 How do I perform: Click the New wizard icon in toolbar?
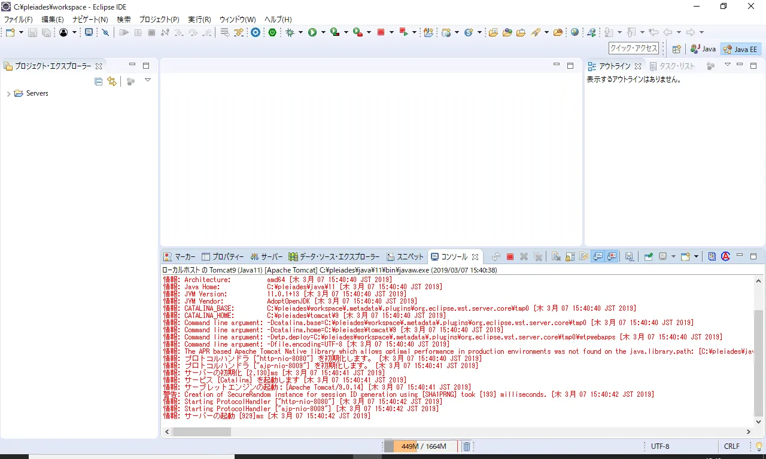11,32
